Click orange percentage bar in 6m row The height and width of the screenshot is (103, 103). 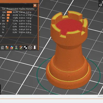pos(8,18)
